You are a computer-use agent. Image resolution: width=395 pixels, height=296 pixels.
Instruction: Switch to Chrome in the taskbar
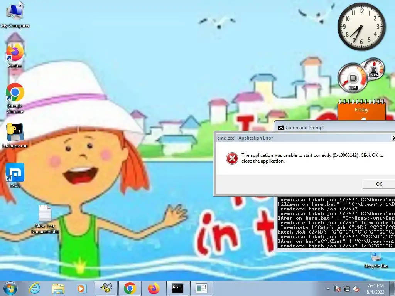coord(130,288)
